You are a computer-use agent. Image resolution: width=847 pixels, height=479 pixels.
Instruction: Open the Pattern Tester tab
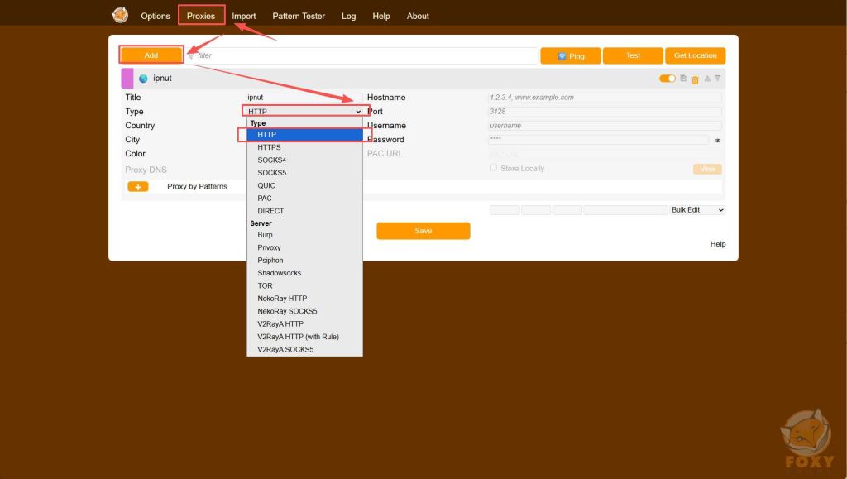click(x=299, y=16)
